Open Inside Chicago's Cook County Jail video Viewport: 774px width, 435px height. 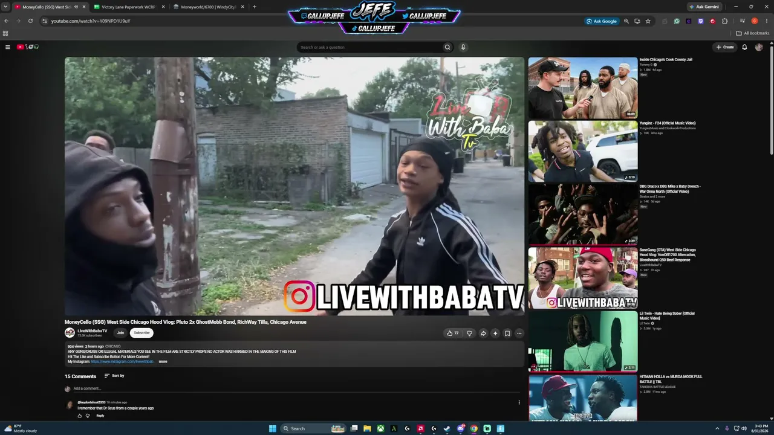(x=583, y=88)
